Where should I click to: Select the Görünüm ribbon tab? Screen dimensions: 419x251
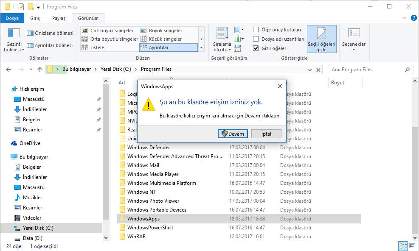point(88,18)
